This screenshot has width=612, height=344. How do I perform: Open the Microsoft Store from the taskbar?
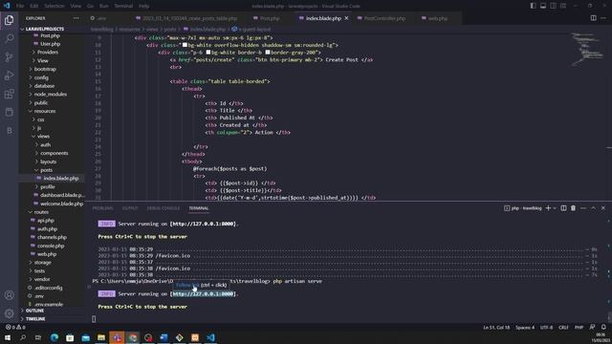(70, 337)
